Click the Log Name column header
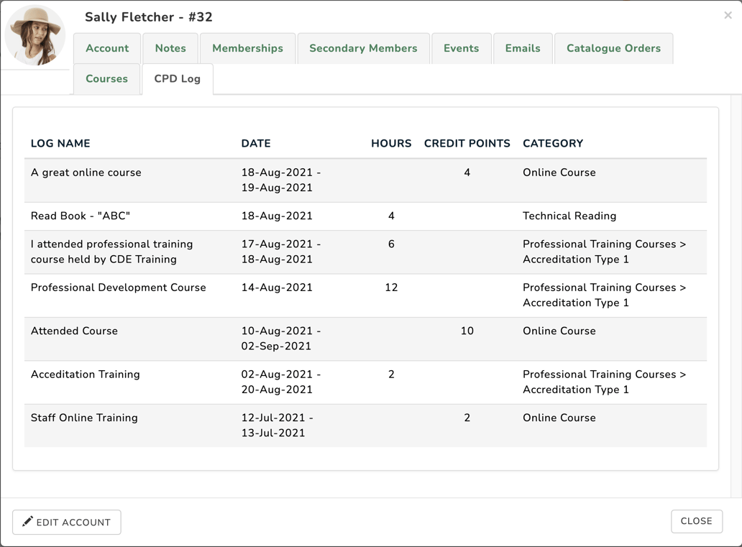This screenshot has height=547, width=742. point(60,144)
